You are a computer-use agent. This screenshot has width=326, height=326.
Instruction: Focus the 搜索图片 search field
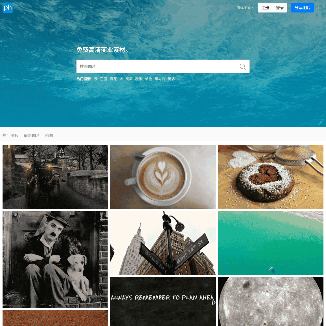pos(158,66)
